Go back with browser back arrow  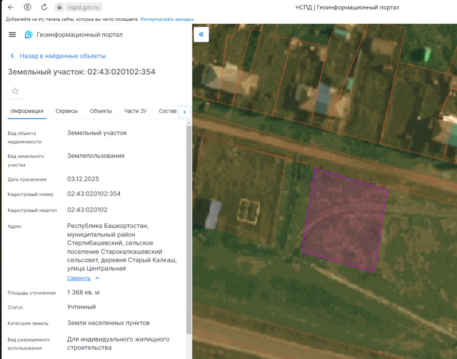[x=11, y=7]
